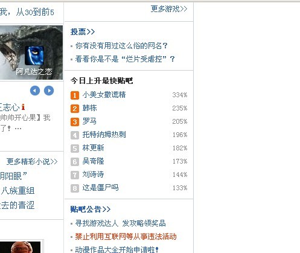Expand the 投票>> section
The image size is (300, 253).
(x=83, y=32)
